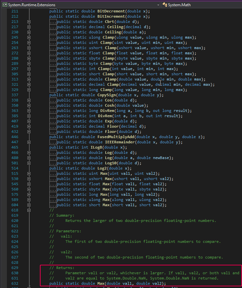Expand the Cosh region on line 350

(x=29, y=105)
